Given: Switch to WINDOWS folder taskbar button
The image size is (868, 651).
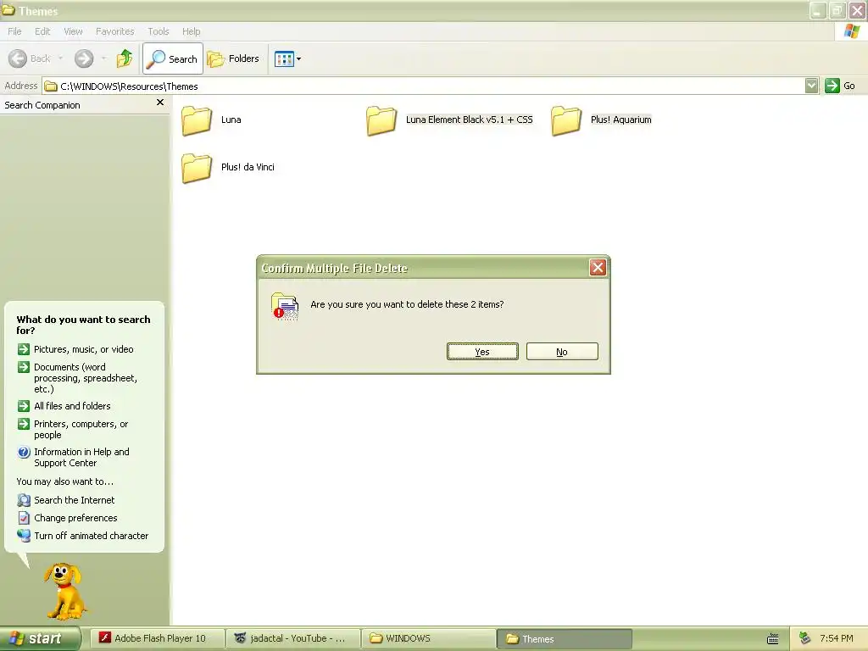Looking at the screenshot, I should pos(428,638).
